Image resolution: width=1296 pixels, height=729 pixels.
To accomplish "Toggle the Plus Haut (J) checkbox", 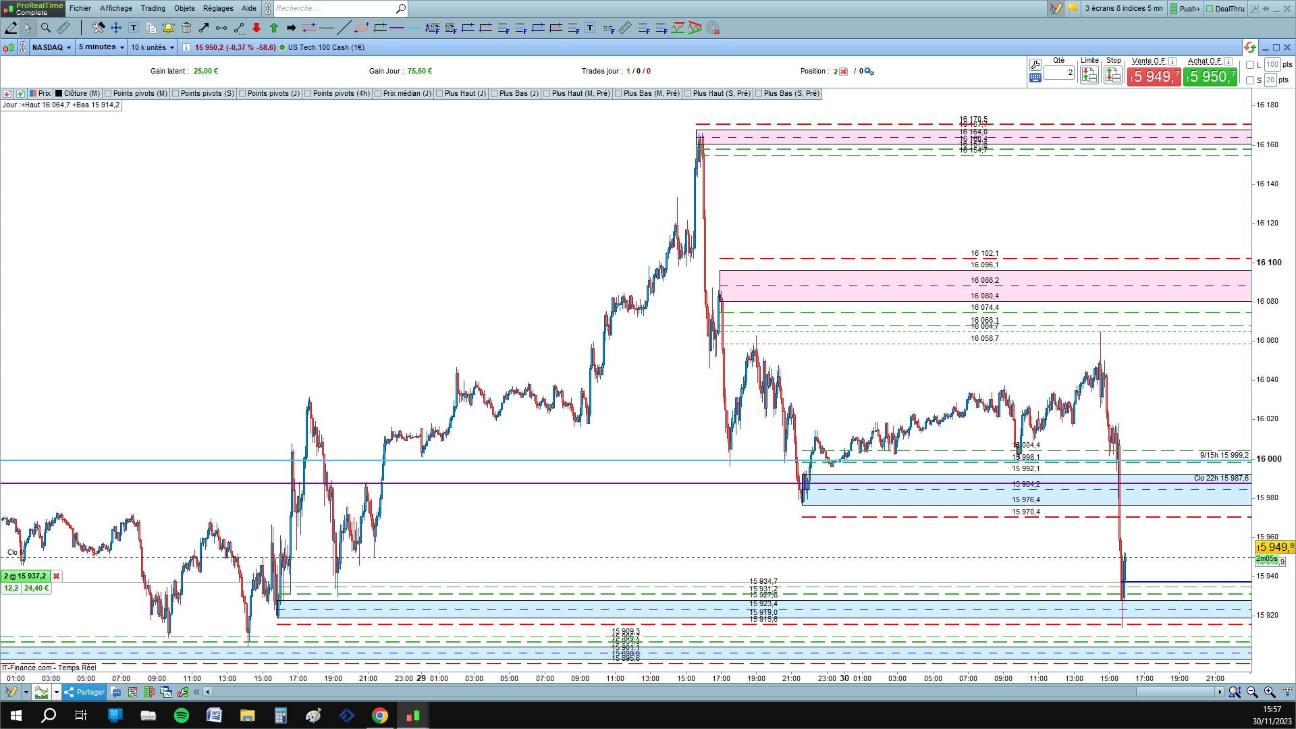I will [440, 94].
